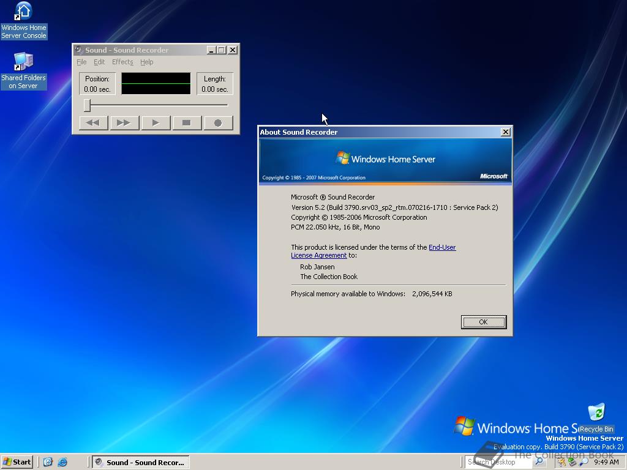Open Windows Home Server Console desktop shortcut
This screenshot has width=627, height=470.
[24, 21]
